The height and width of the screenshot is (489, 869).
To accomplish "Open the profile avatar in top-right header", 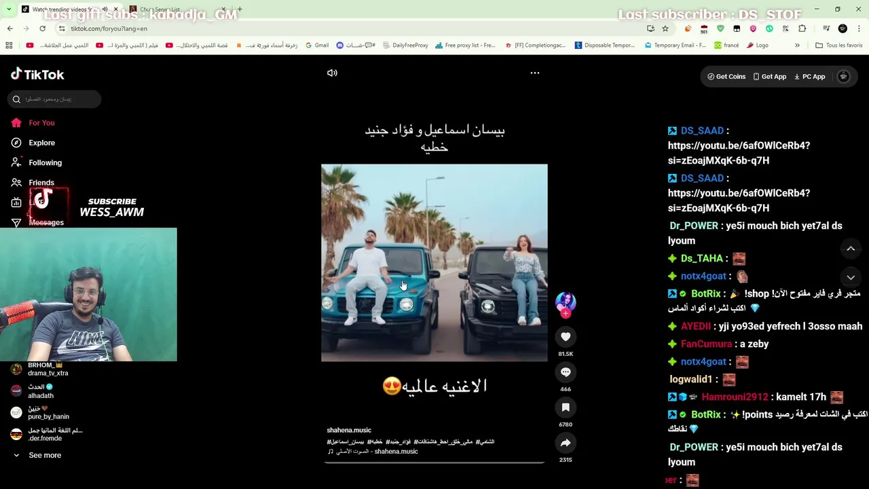I will [843, 77].
